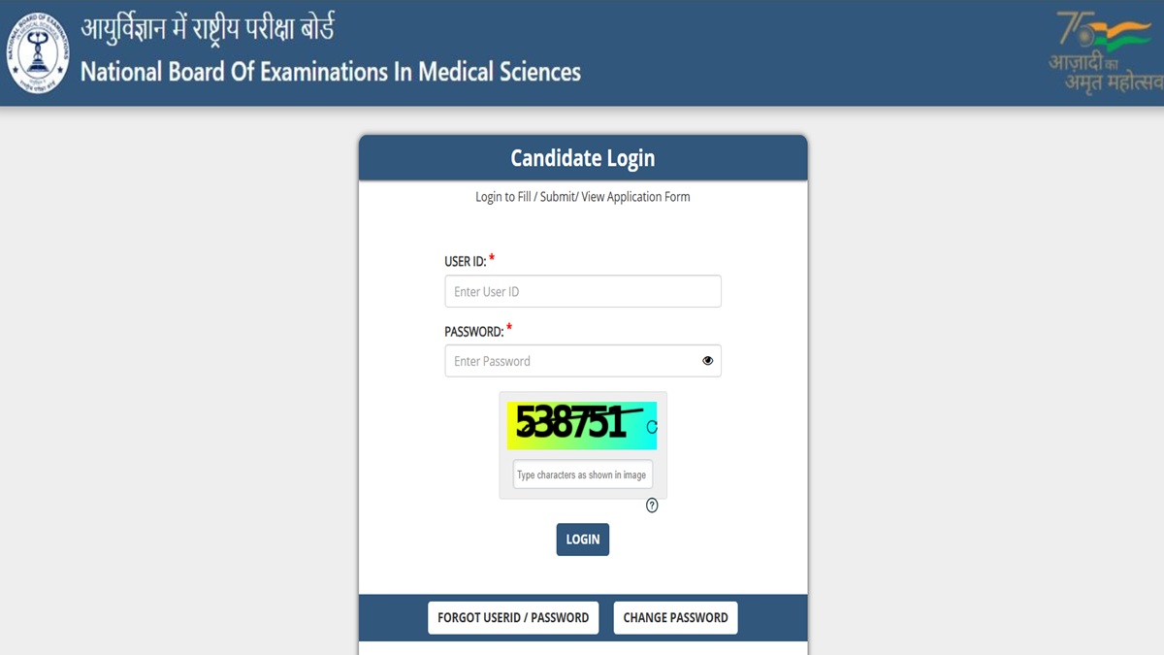Click the Candidate Login header
Screen dimensions: 1164x655
[583, 158]
